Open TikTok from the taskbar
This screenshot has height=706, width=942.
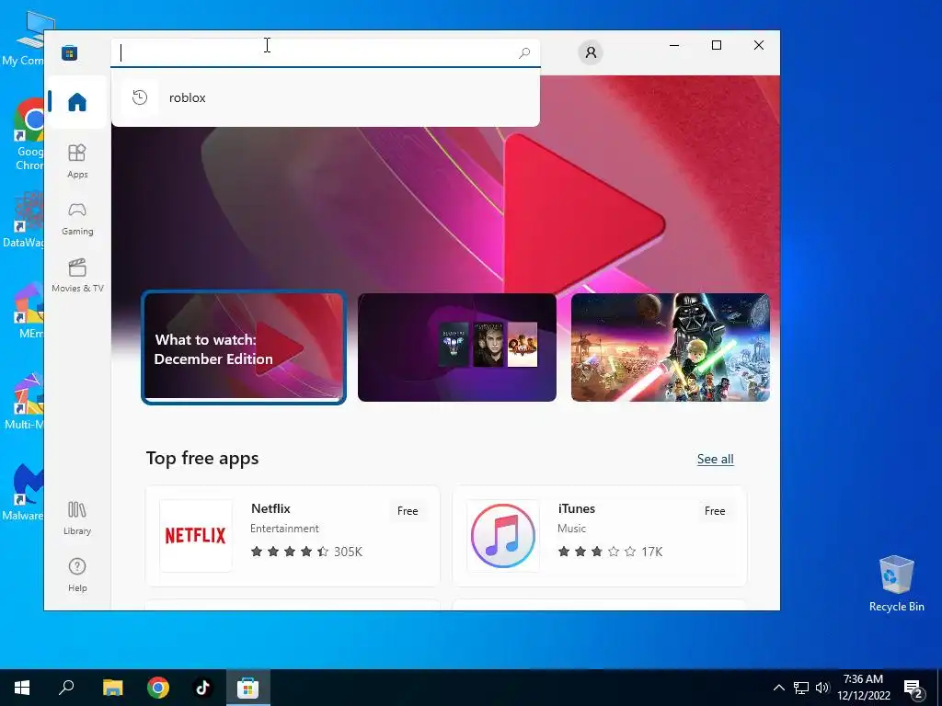point(203,688)
